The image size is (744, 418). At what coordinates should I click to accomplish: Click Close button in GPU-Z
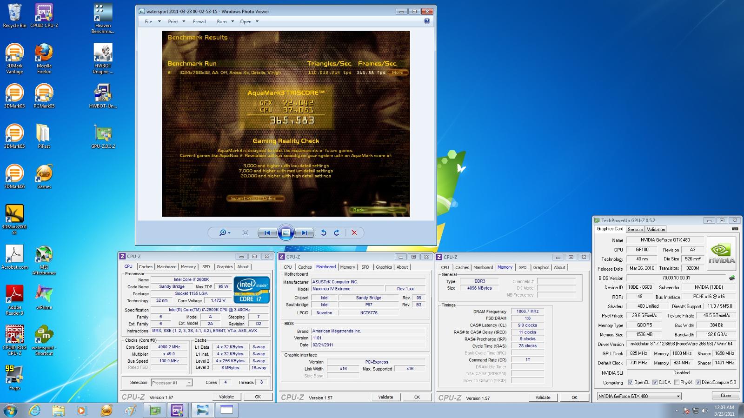point(726,395)
